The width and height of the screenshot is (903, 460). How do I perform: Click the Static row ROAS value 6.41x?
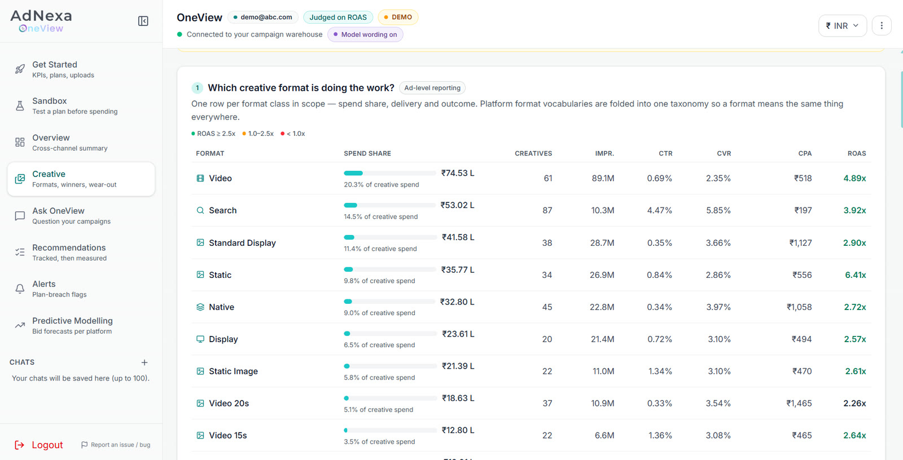pyautogui.click(x=856, y=275)
